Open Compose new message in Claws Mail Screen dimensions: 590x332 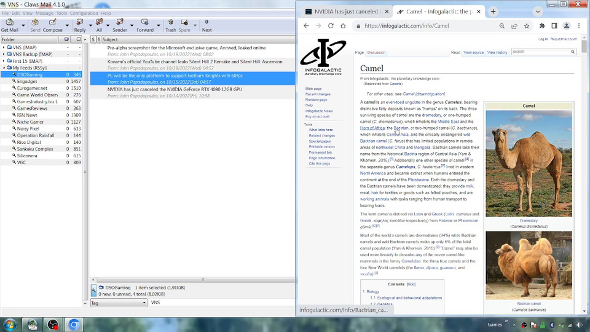tap(53, 25)
